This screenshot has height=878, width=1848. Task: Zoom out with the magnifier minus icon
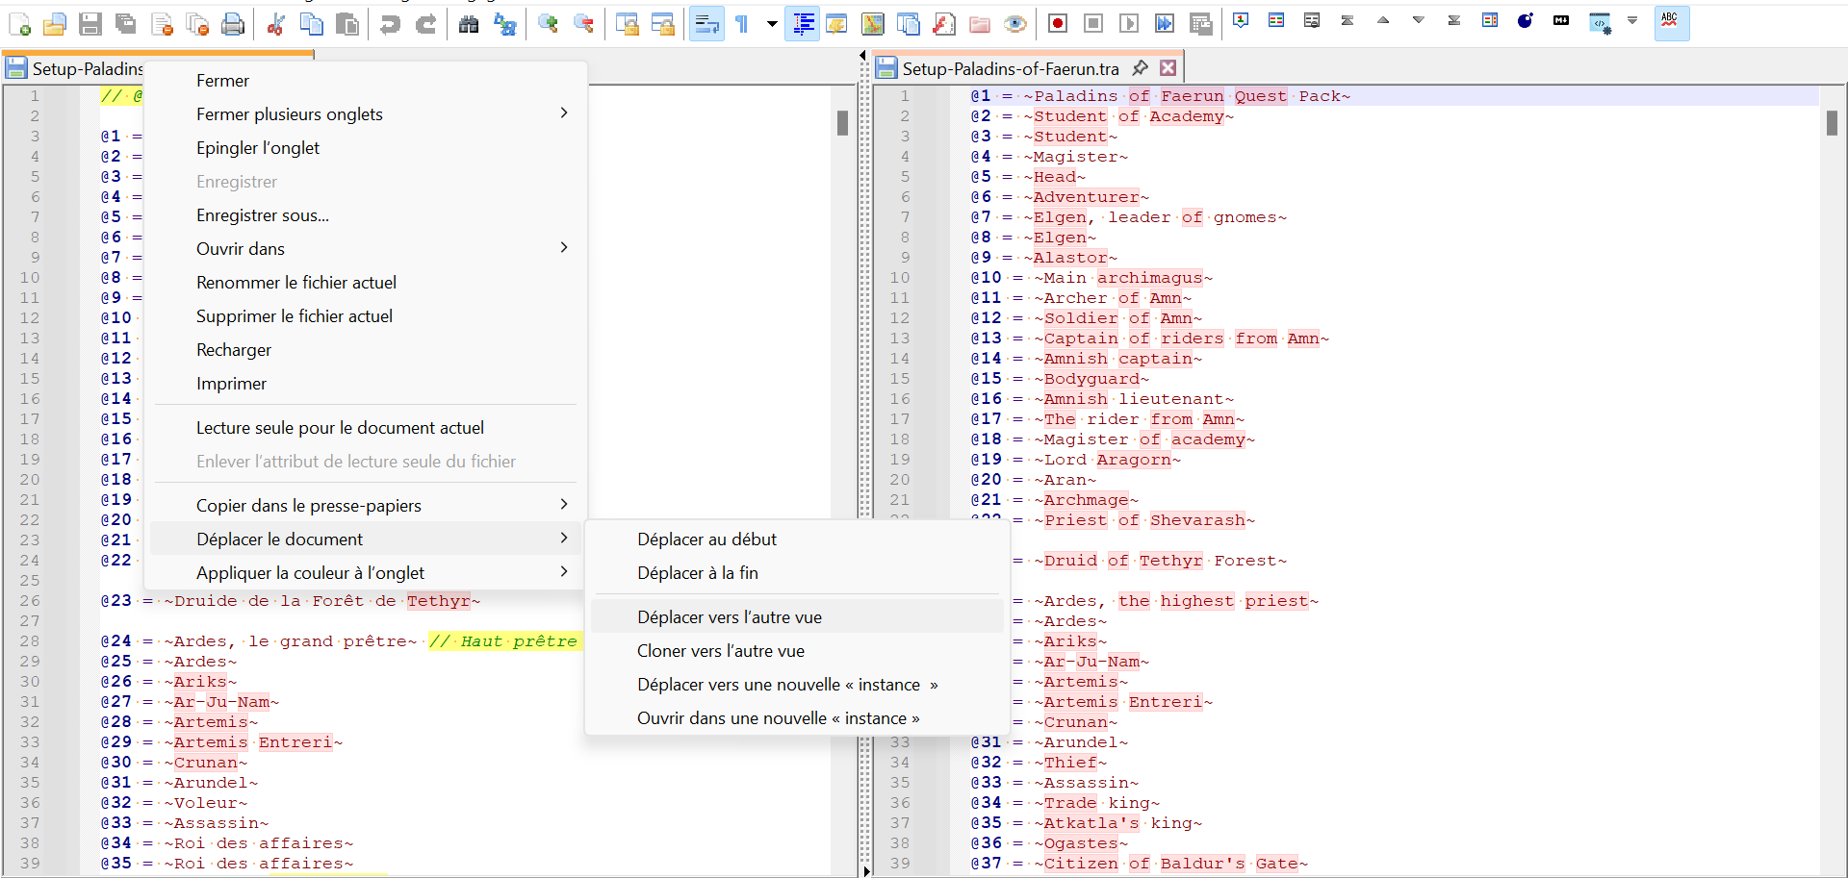coord(583,24)
